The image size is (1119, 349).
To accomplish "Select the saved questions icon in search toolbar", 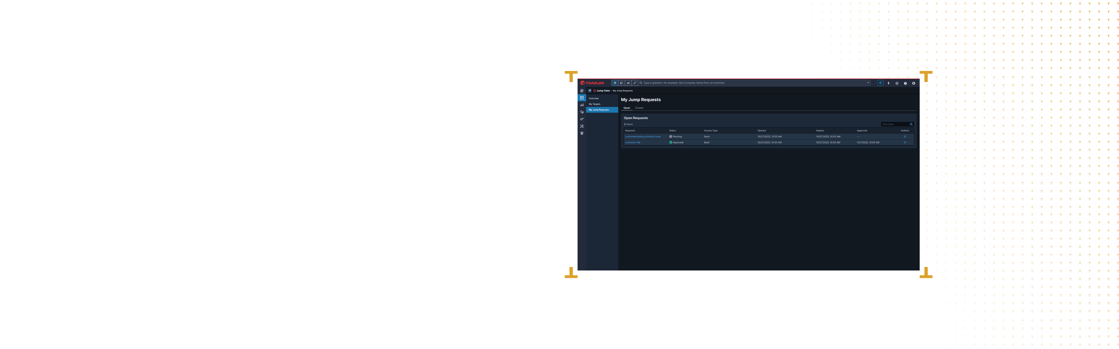I will tap(622, 83).
